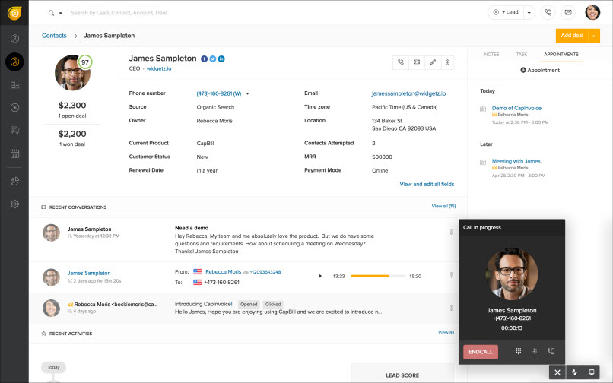613x383 pixels.
Task: Mute the microphone in the active call
Action: coord(535,351)
